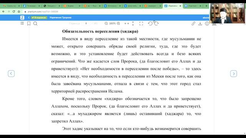
Task: Copy link with the chain icon
Action: (193, 23)
